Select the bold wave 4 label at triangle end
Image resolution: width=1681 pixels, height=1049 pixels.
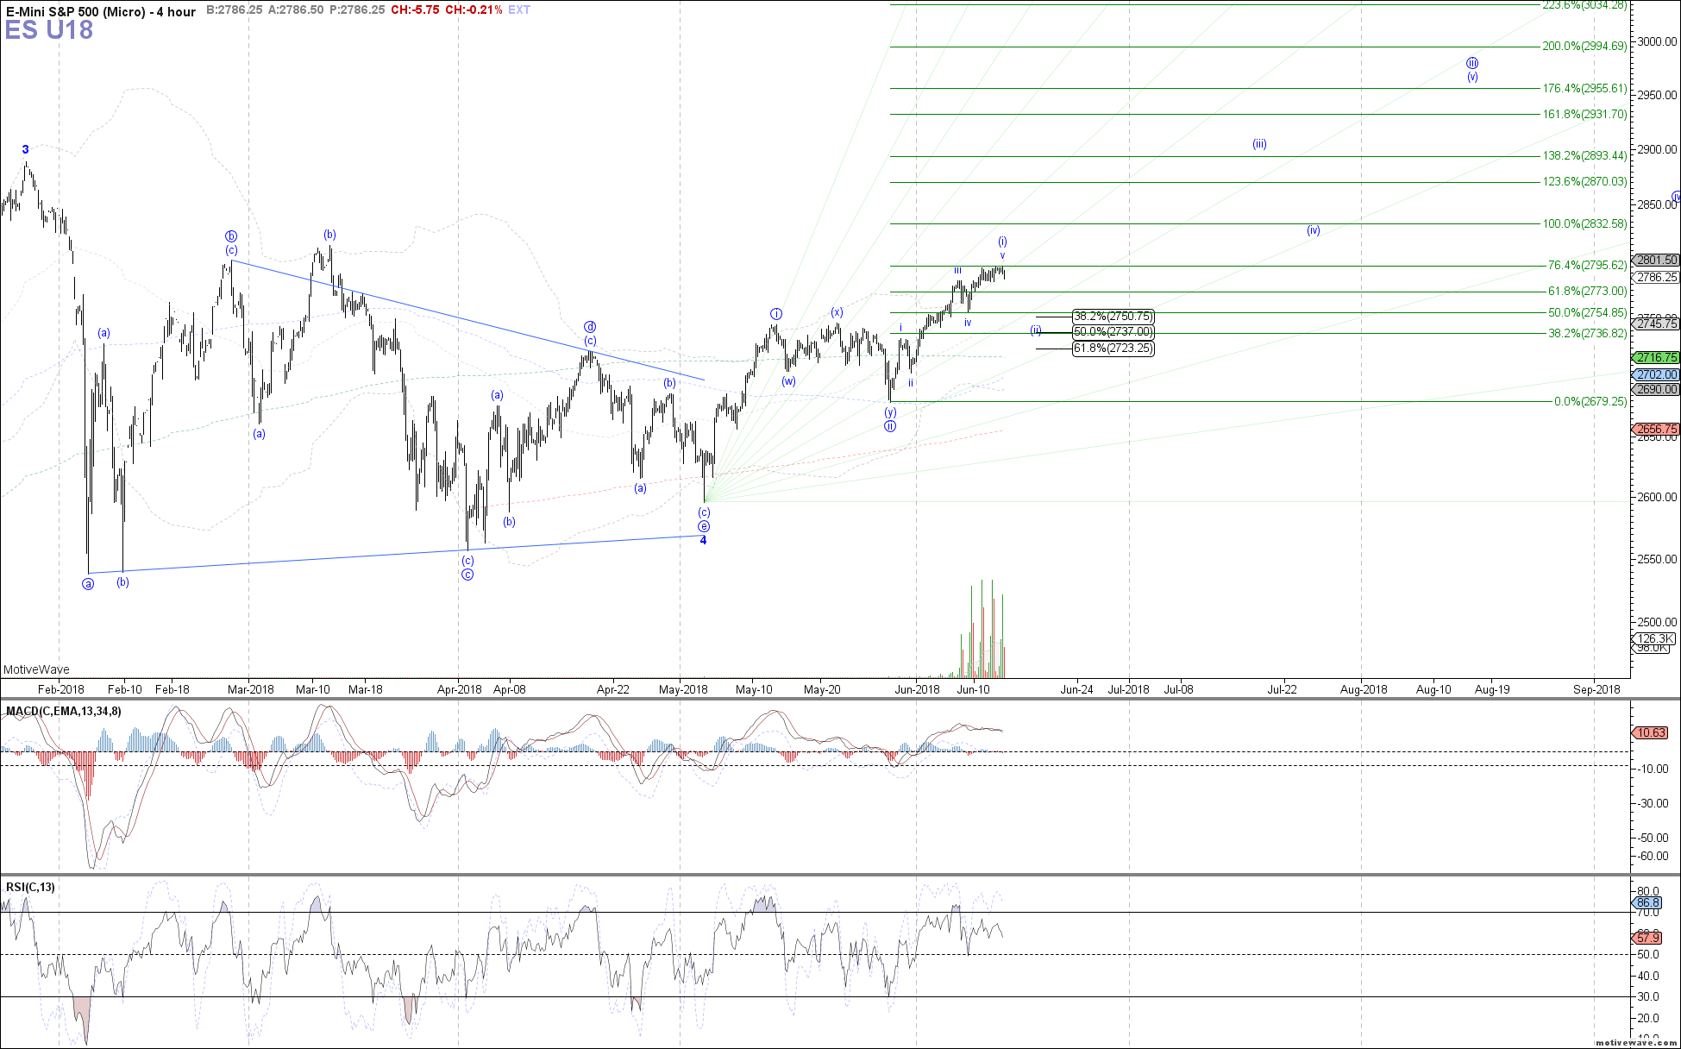click(703, 541)
